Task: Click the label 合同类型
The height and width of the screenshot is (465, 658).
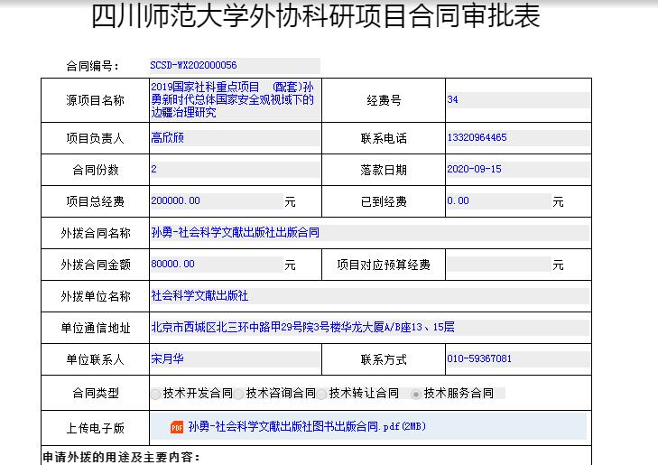Action: (96, 394)
